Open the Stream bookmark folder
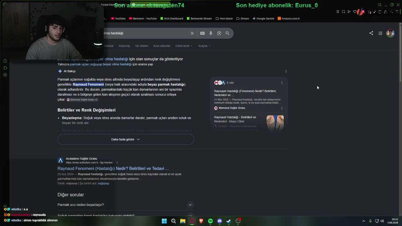 click(243, 19)
